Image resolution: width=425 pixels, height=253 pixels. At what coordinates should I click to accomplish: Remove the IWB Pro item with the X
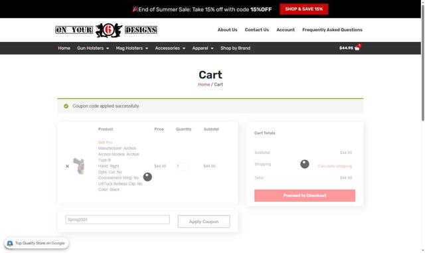[67, 166]
